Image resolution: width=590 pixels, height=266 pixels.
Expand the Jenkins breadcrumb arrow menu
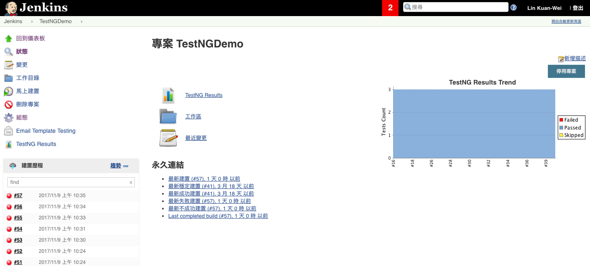[32, 21]
